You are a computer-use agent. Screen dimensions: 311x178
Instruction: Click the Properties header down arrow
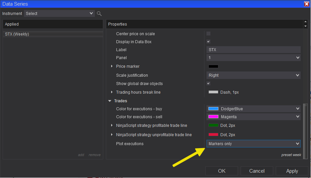305,26
